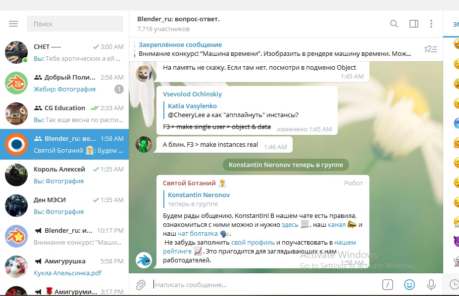Start voice recording with microphone icon

coord(431,285)
